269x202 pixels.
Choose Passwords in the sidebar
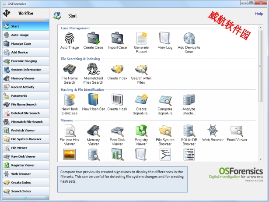[x=26, y=96]
